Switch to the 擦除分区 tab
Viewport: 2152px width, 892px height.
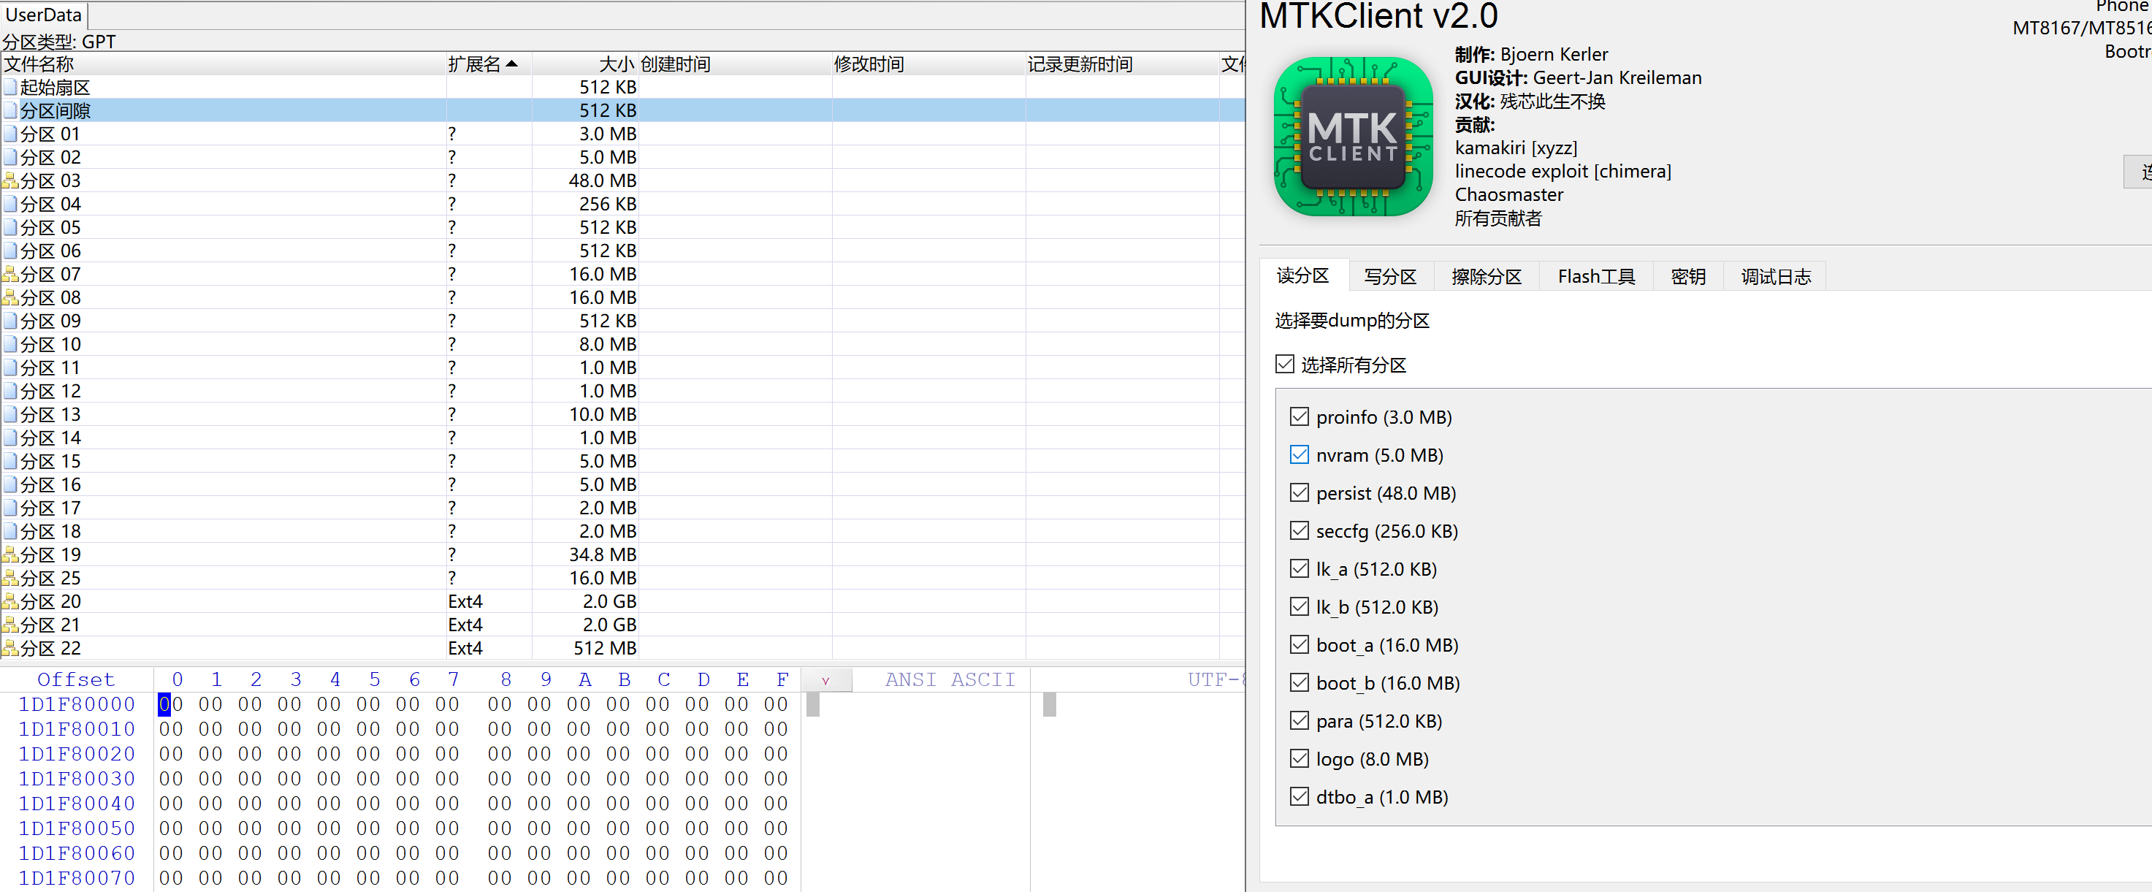tap(1487, 276)
